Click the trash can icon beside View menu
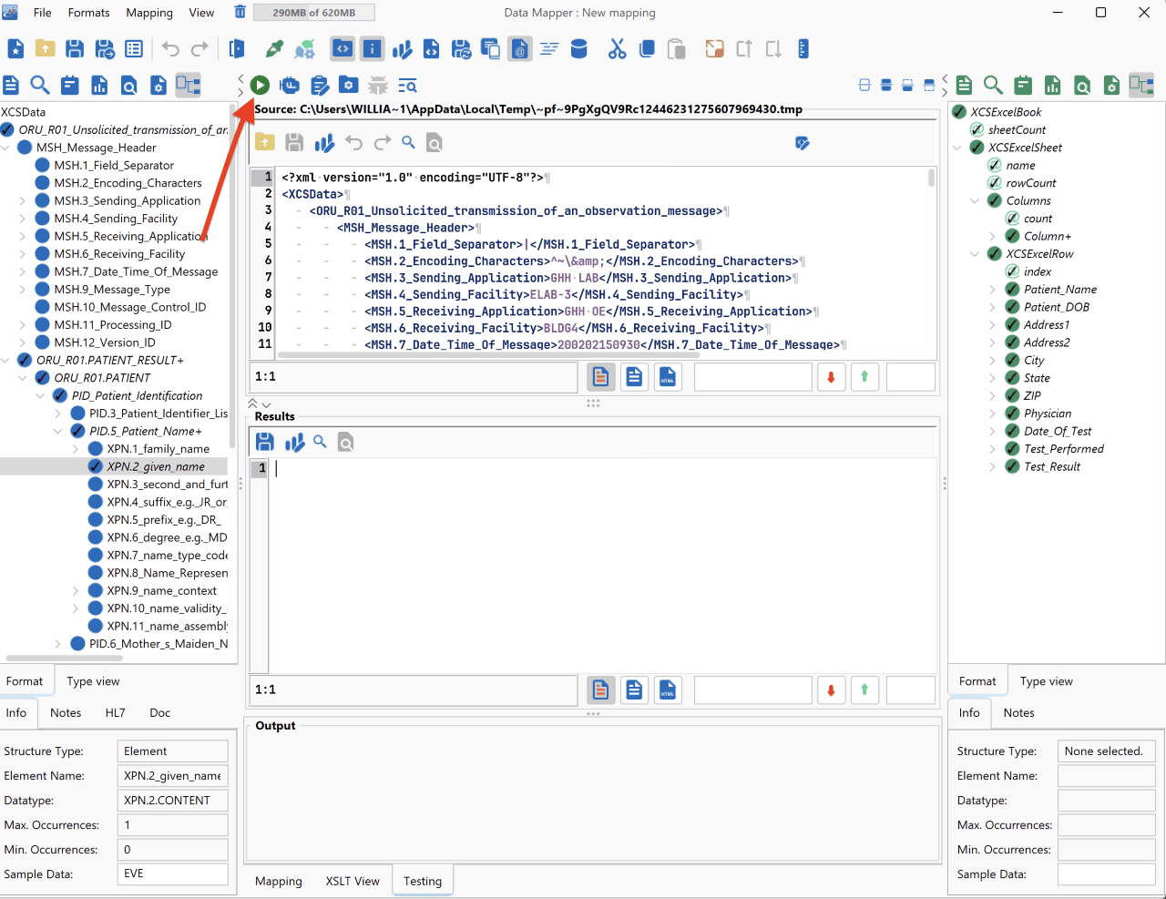 (x=240, y=12)
